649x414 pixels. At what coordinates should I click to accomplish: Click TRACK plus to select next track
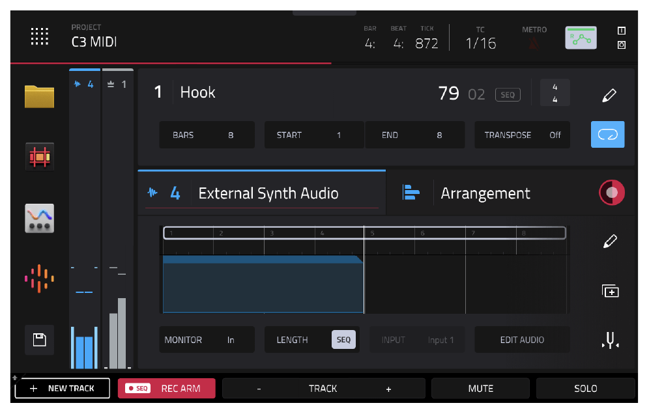tap(388, 389)
